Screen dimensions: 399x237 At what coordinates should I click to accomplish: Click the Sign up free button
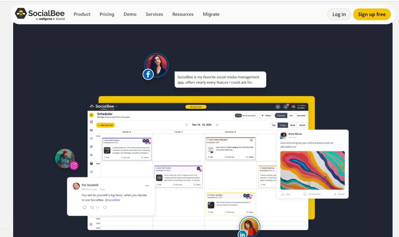click(372, 14)
